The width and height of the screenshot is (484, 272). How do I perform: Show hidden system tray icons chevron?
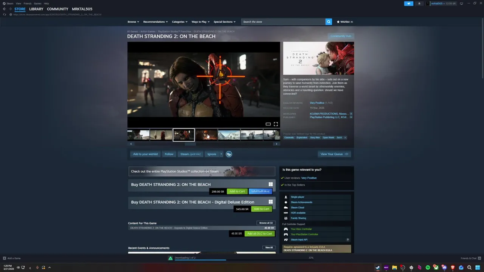pyautogui.click(x=49, y=267)
